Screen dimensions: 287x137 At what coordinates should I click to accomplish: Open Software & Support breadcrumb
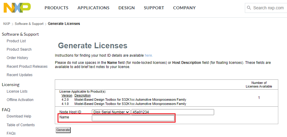point(29,24)
